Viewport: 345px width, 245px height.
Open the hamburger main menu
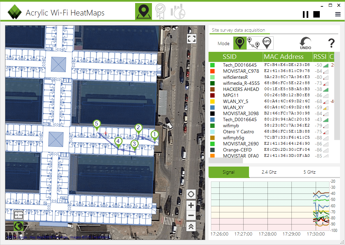[x=338, y=14]
